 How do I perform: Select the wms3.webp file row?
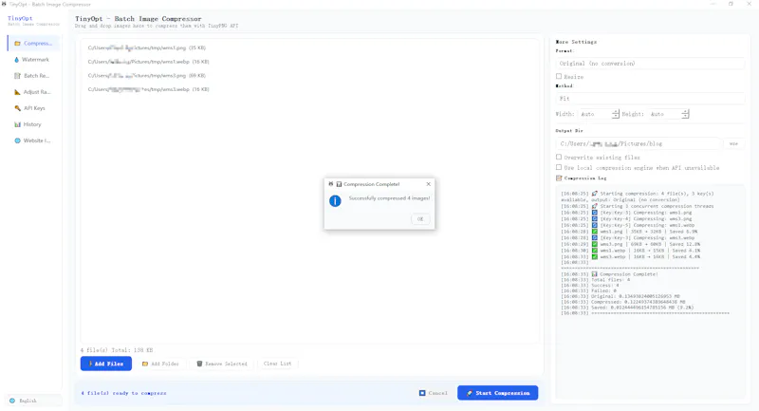[x=309, y=89]
